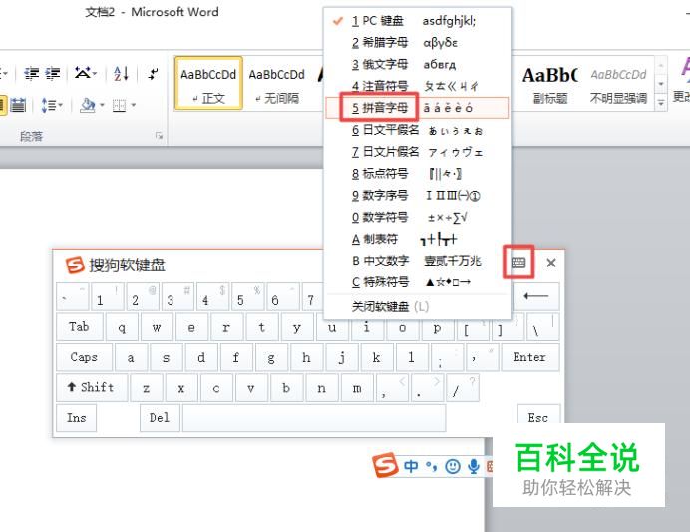This screenshot has height=532, width=690.
Task: Toggle show/hide paragraph marks icon
Action: (153, 73)
